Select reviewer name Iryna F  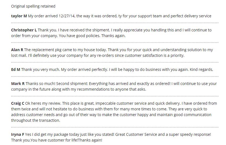pyautogui.click(x=18, y=134)
